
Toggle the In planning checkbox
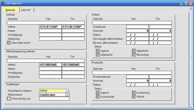tap(134, 93)
